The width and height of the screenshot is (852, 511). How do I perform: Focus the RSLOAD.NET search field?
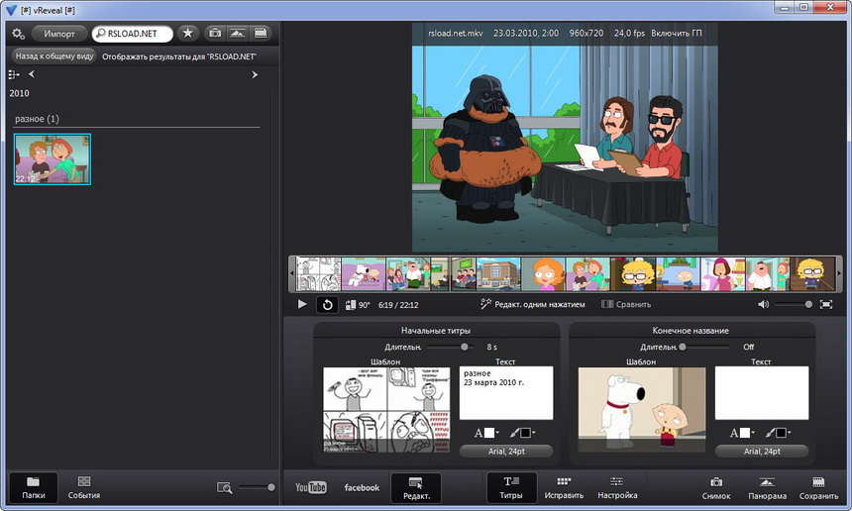[x=132, y=34]
